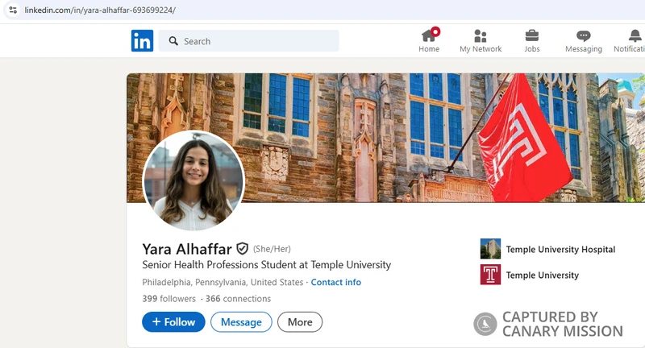
Task: View Yara Alhaffar's profile photo
Action: click(x=193, y=180)
